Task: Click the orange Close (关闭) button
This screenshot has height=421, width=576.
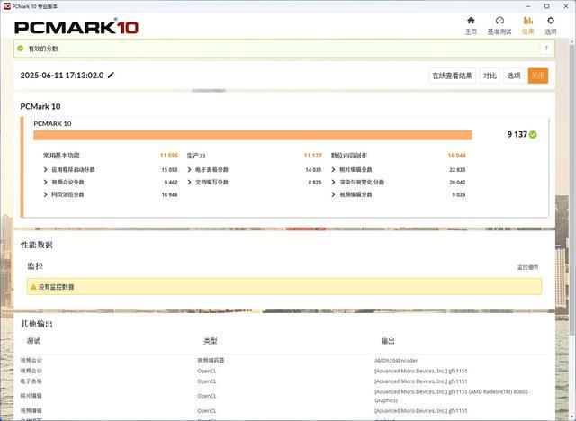Action: point(538,76)
